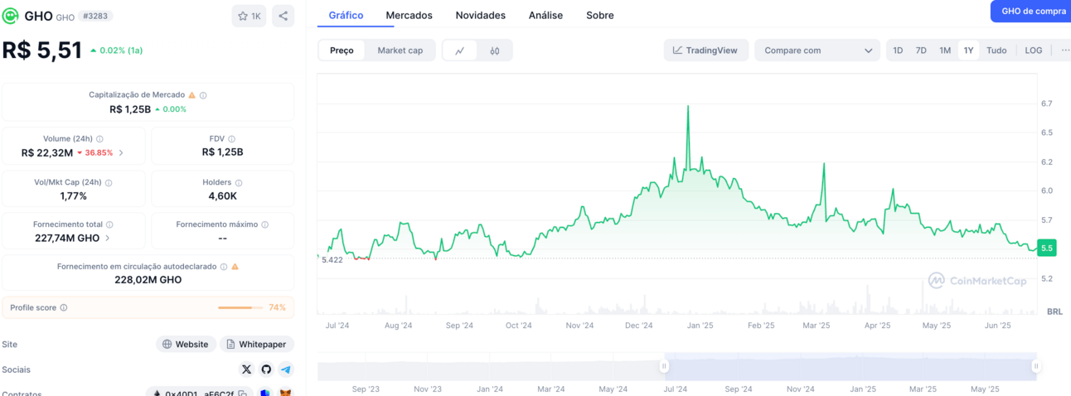The height and width of the screenshot is (396, 1071).
Task: Open the Análise tab
Action: click(x=545, y=15)
